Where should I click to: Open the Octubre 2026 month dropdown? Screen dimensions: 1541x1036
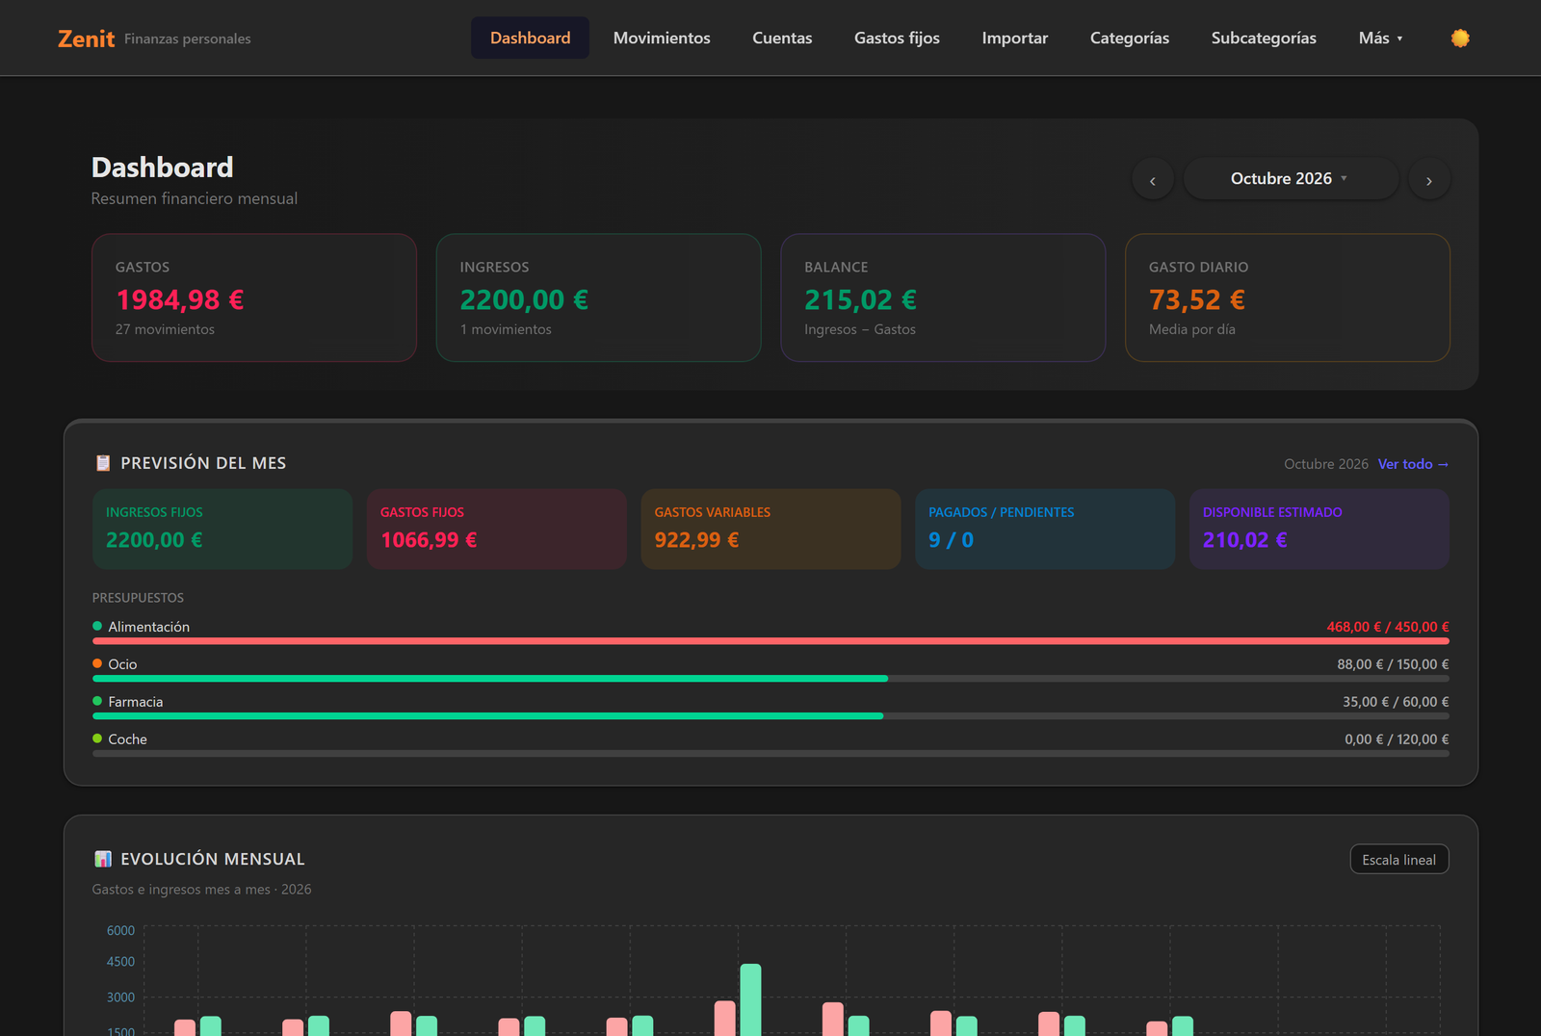pos(1291,179)
